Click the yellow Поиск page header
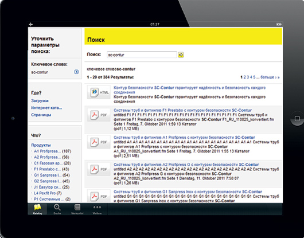The width and height of the screenshot is (304, 238). pos(183,36)
